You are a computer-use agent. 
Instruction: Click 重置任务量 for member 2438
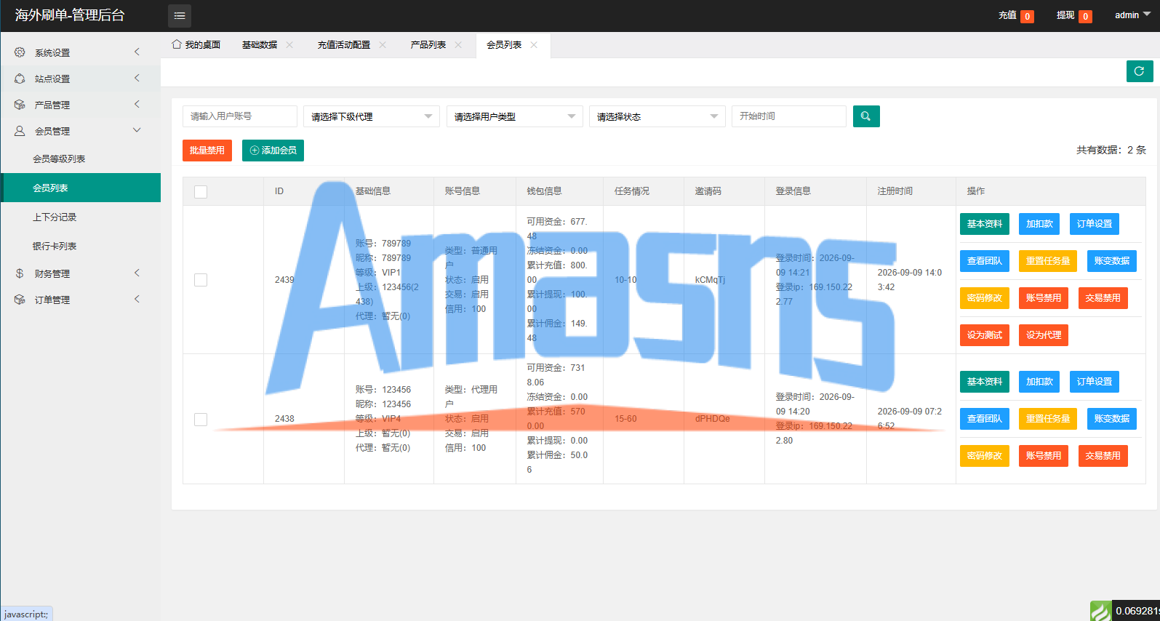coord(1048,419)
